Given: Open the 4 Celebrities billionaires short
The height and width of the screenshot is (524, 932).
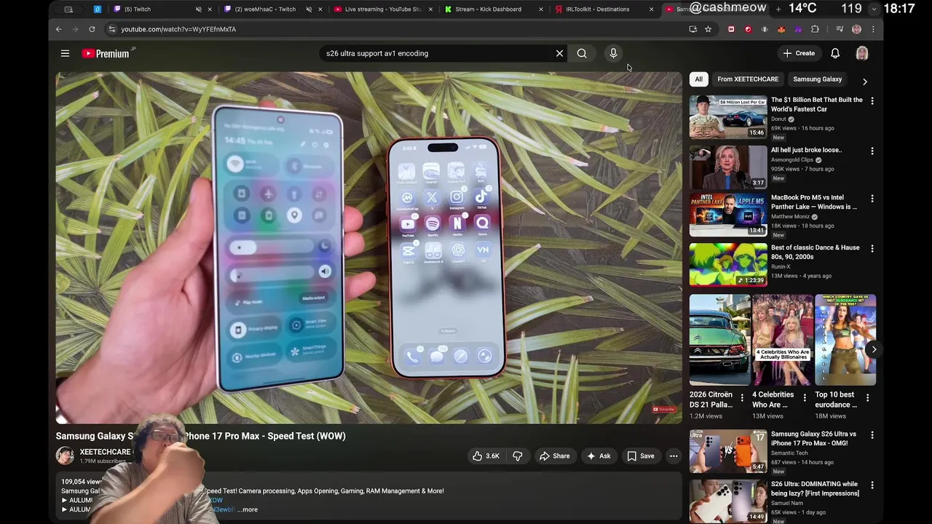Looking at the screenshot, I should [x=783, y=340].
